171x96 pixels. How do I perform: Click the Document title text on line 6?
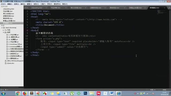point(49,25)
